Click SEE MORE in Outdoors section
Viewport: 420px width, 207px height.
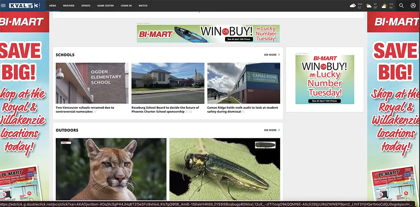point(270,130)
